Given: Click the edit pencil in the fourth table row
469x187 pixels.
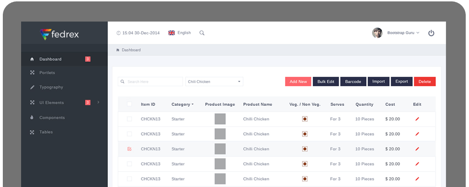Looking at the screenshot, I should pyautogui.click(x=417, y=164).
